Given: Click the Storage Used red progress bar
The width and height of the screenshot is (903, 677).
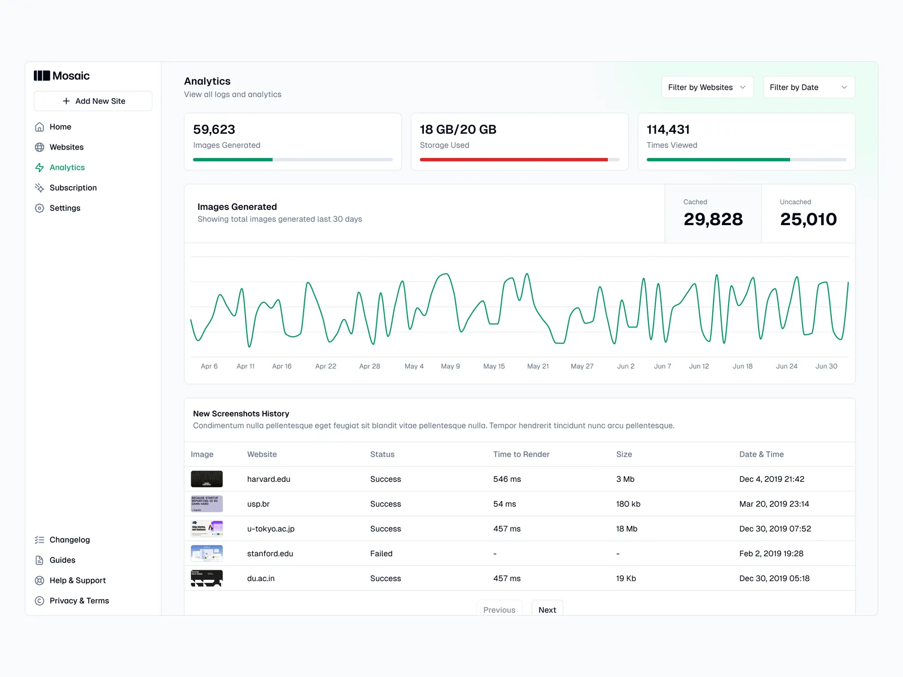Looking at the screenshot, I should click(514, 160).
